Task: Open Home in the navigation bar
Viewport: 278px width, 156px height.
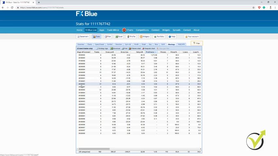Action: pos(79,30)
